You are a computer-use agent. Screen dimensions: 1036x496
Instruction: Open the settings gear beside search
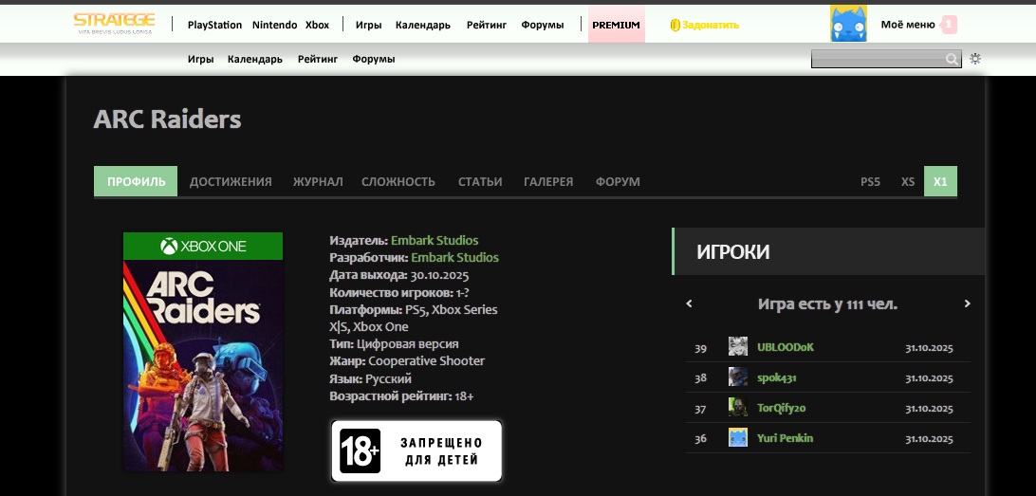tap(975, 59)
